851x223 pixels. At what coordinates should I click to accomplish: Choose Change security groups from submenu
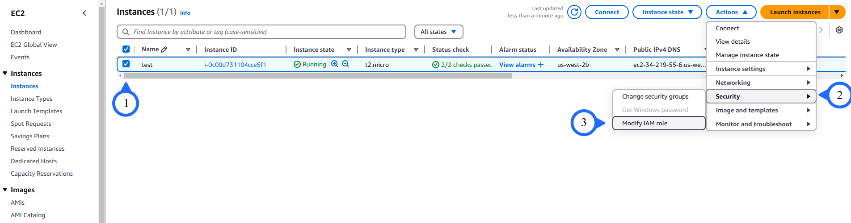pos(655,96)
